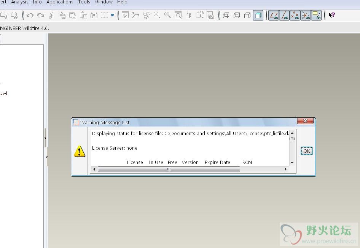The height and width of the screenshot is (248, 360).
Task: Click the Reorient view icon
Action: (189, 15)
